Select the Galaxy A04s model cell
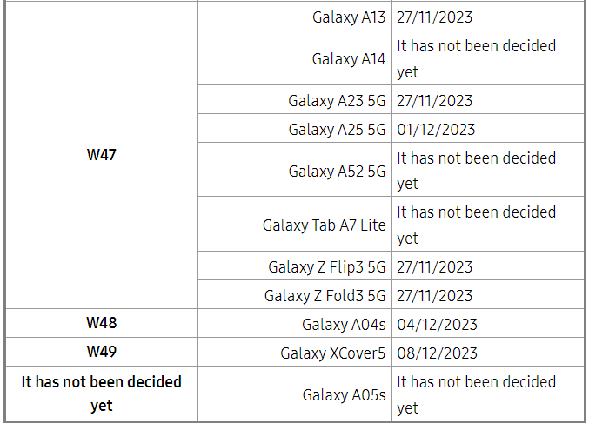This screenshot has width=589, height=424. coord(294,323)
